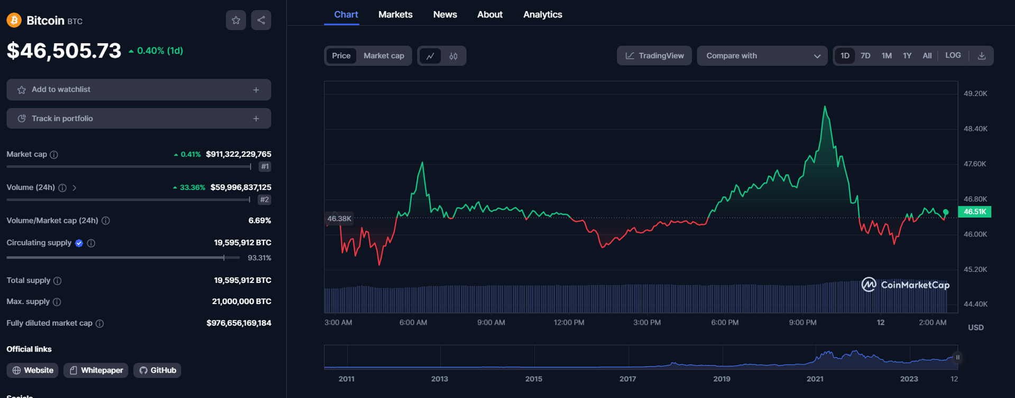This screenshot has height=398, width=1015.
Task: Open TradingView chart button
Action: tap(654, 56)
